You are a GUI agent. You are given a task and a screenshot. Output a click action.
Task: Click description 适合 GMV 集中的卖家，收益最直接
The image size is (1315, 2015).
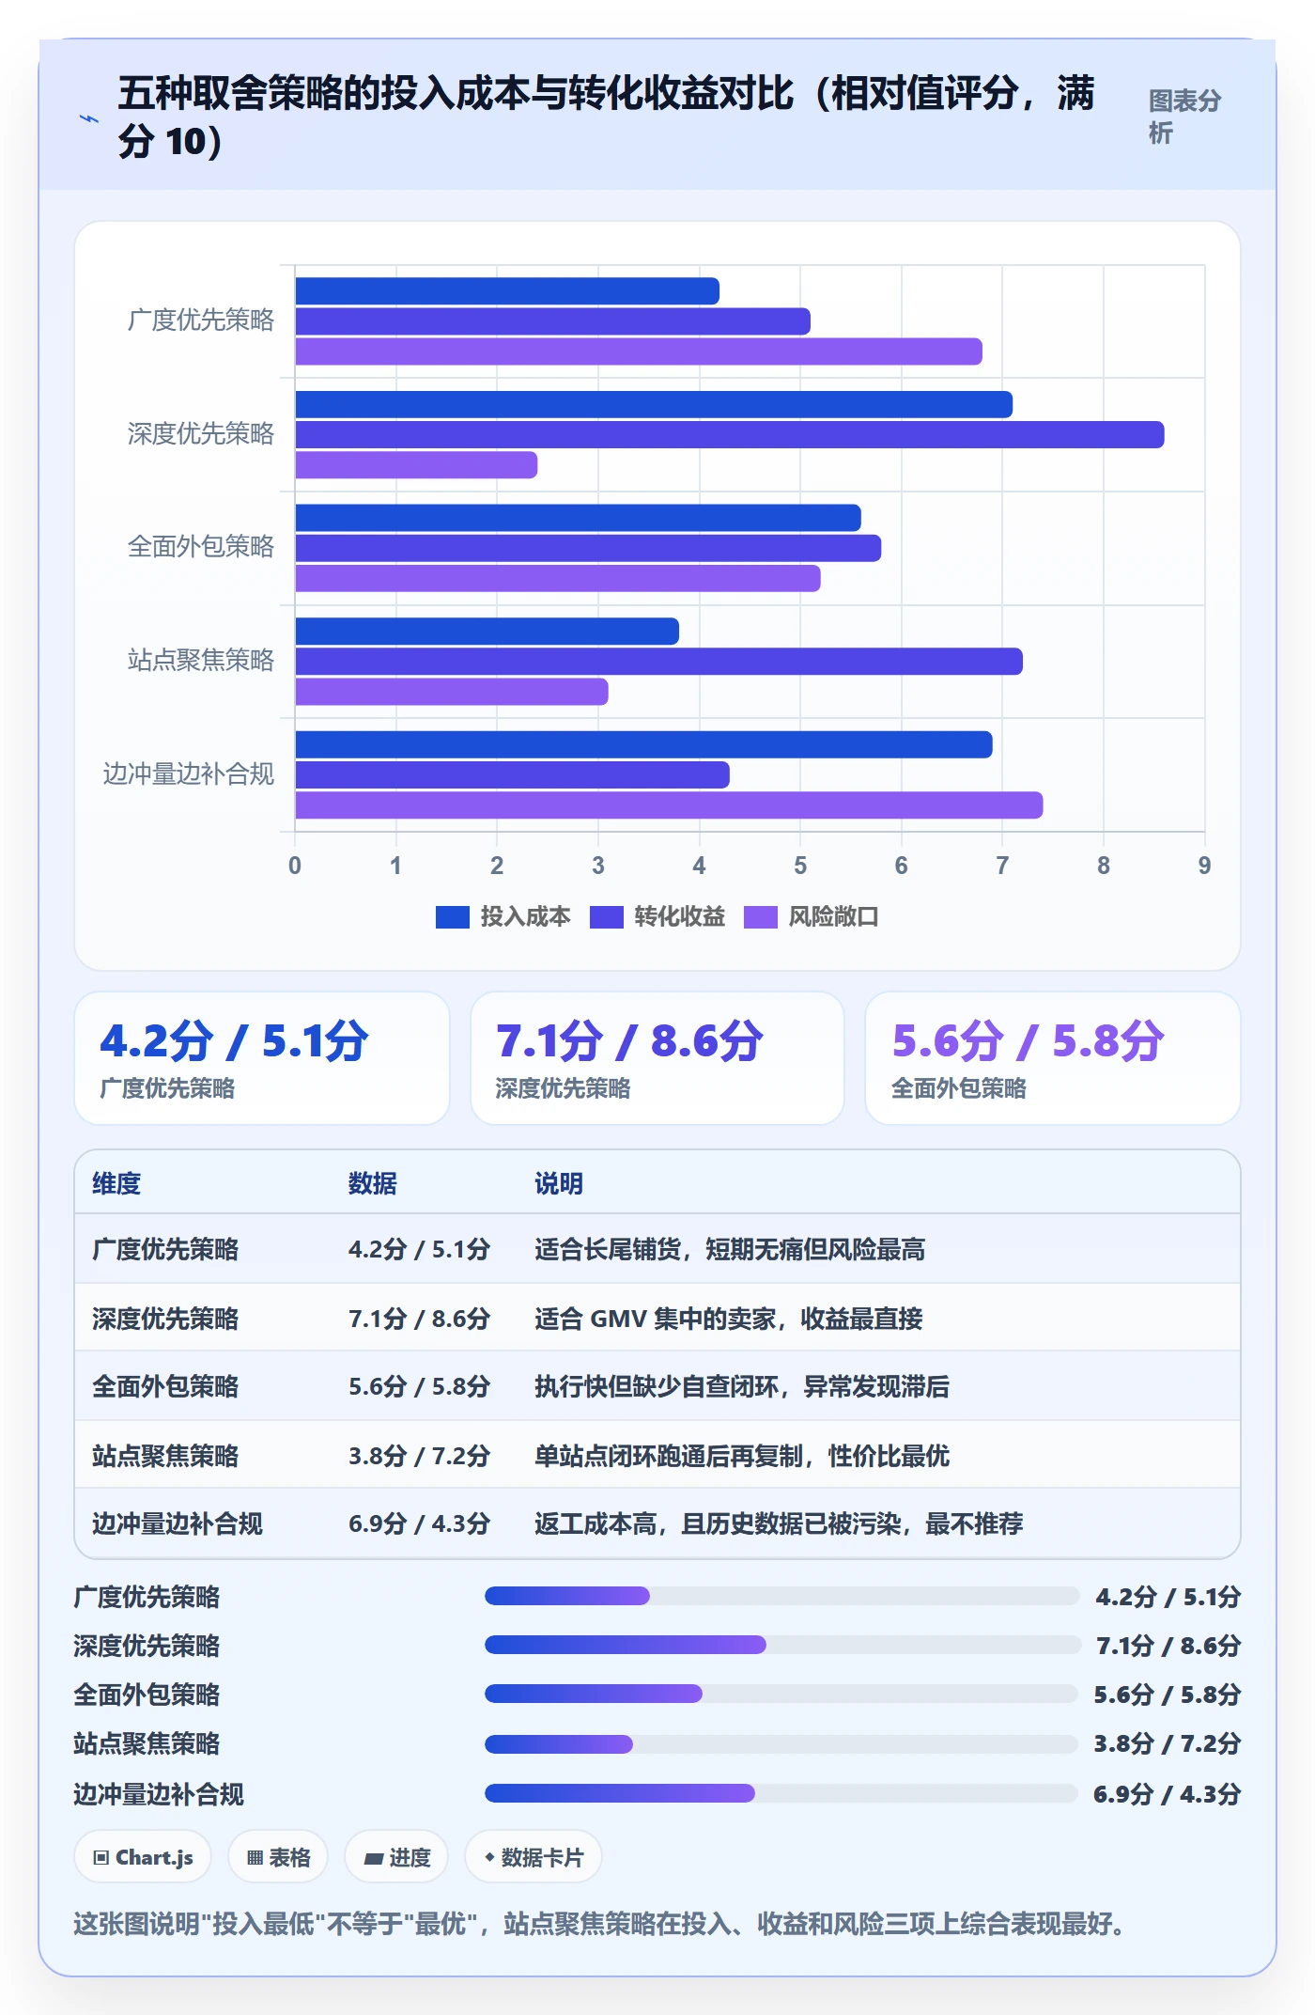pyautogui.click(x=729, y=1319)
